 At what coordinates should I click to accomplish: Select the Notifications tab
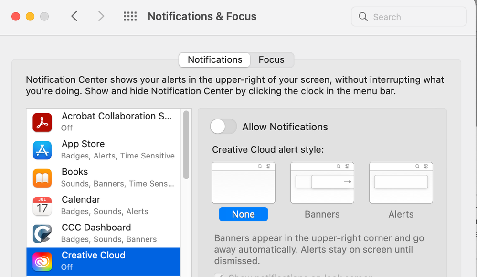215,60
